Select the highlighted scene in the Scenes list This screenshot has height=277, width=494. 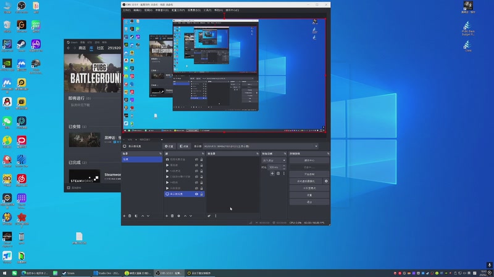click(141, 159)
